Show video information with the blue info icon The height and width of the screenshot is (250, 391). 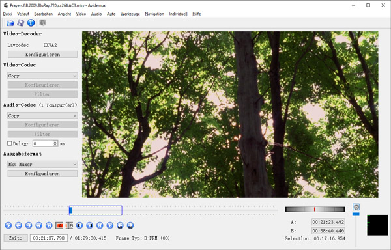(x=31, y=23)
